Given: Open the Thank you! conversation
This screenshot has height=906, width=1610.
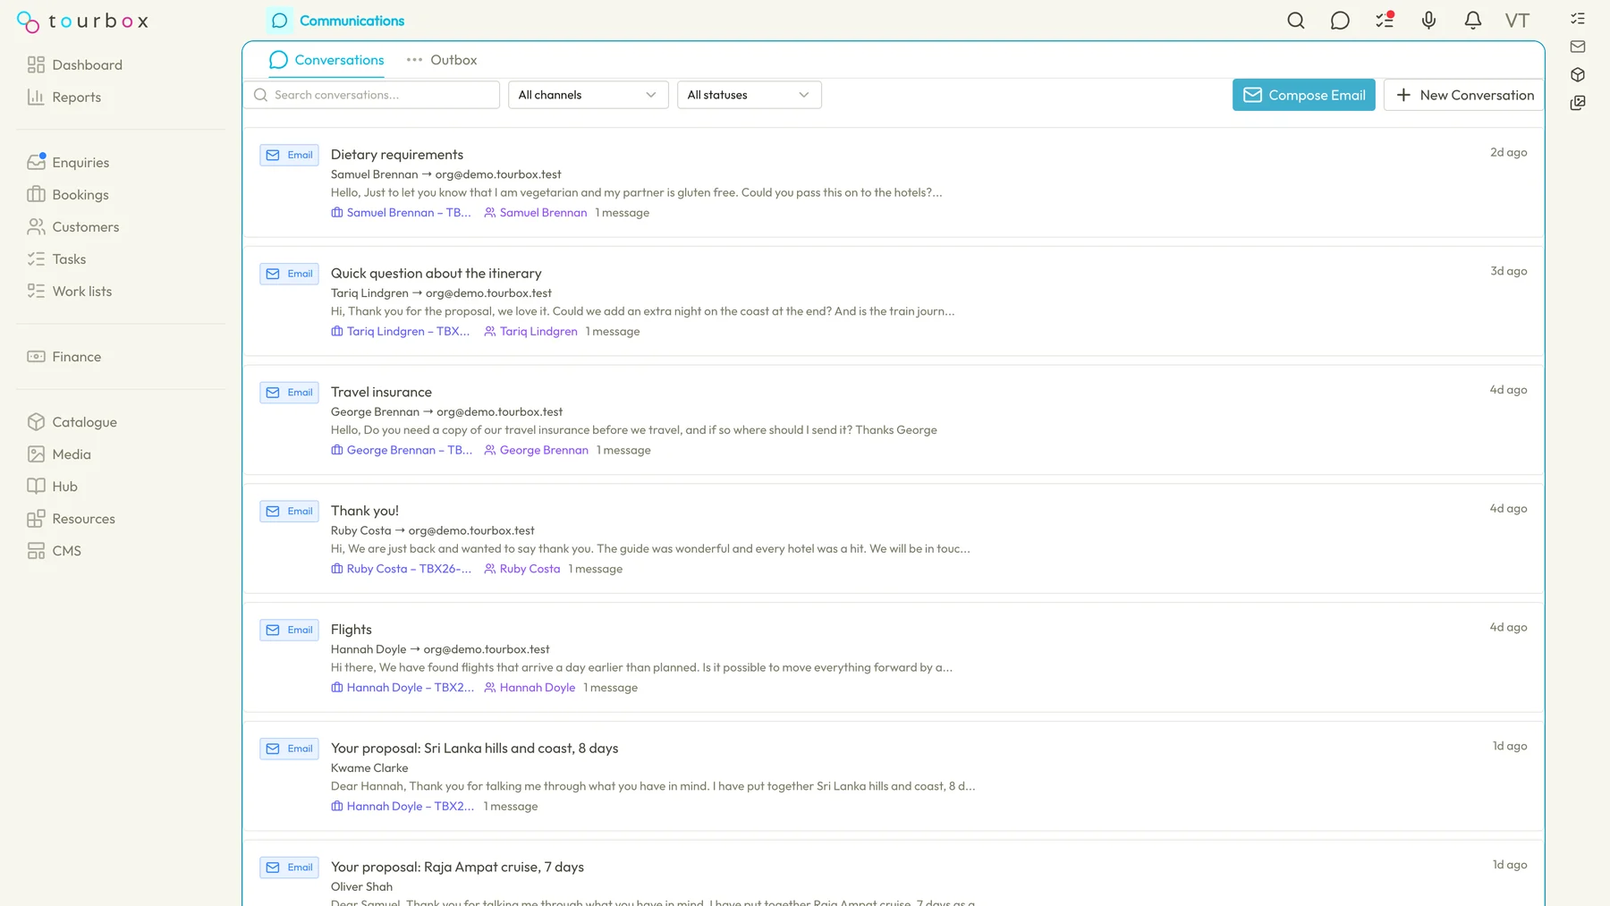Looking at the screenshot, I should (893, 539).
